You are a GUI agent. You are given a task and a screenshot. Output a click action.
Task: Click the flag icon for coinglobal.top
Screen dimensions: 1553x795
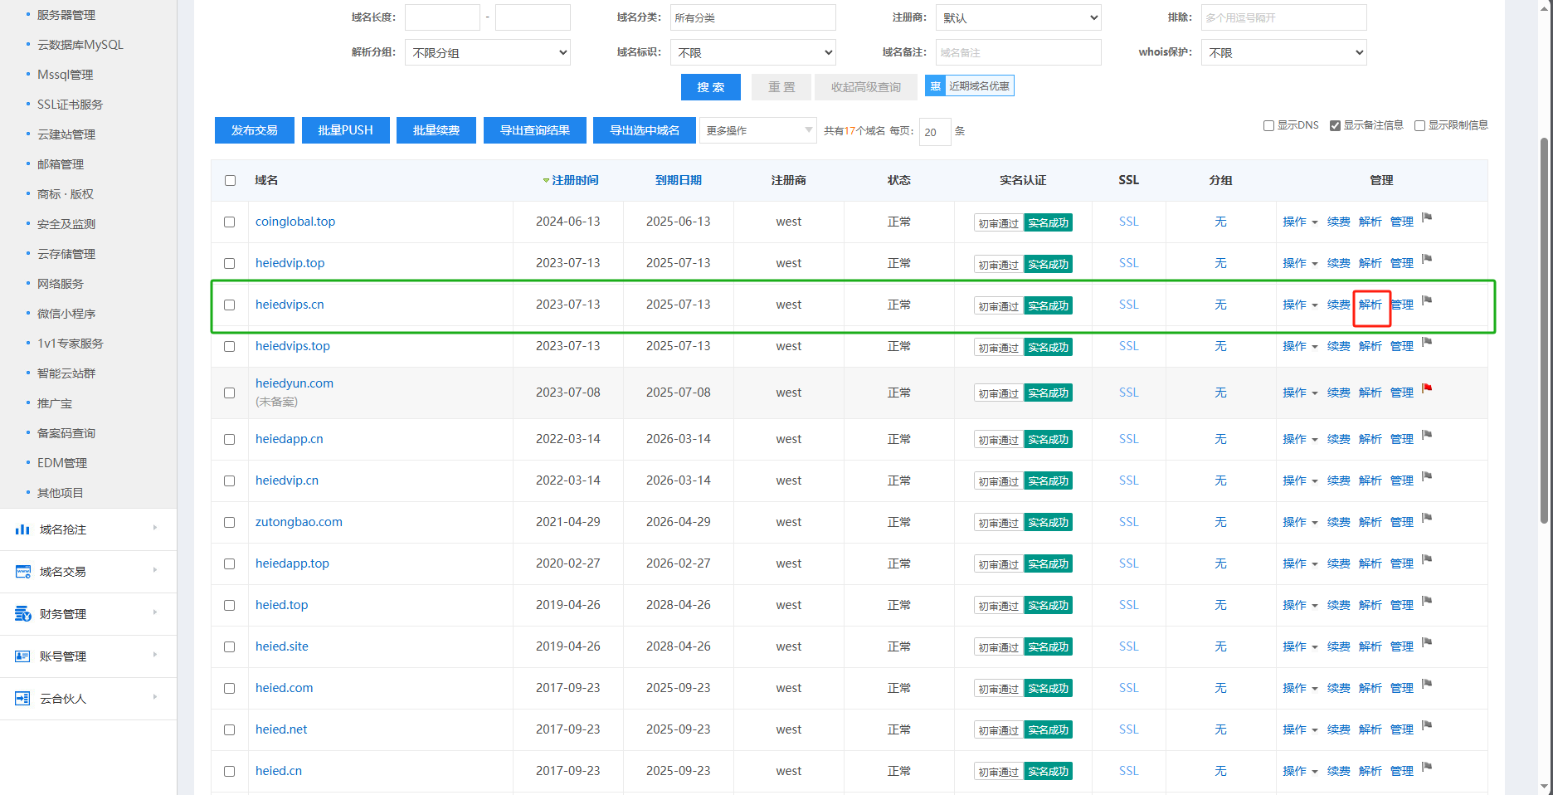tap(1427, 217)
